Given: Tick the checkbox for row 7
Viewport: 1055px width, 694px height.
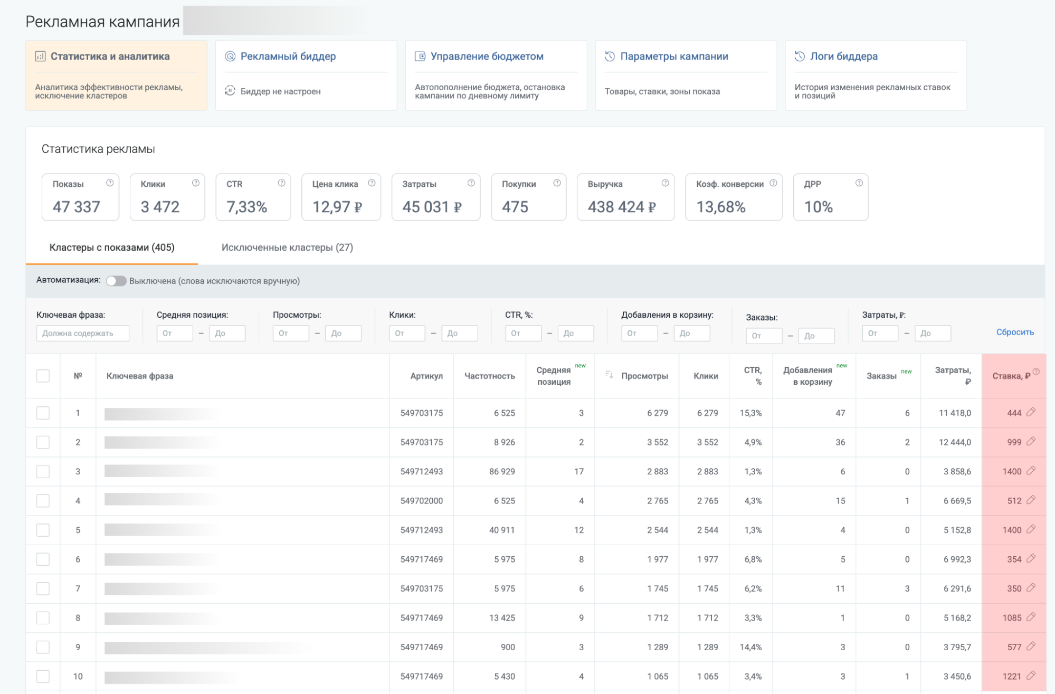Looking at the screenshot, I should click(x=43, y=588).
